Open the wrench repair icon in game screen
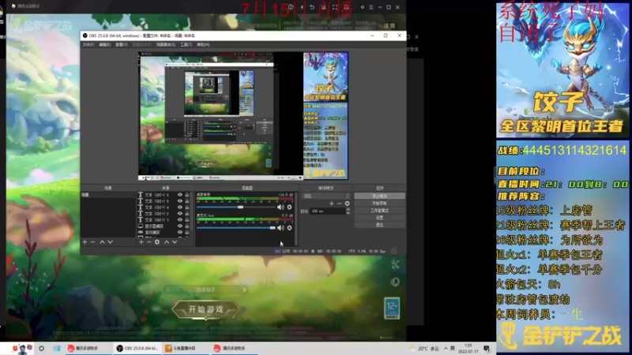Screen dimensions: 632x355 pos(395,264)
